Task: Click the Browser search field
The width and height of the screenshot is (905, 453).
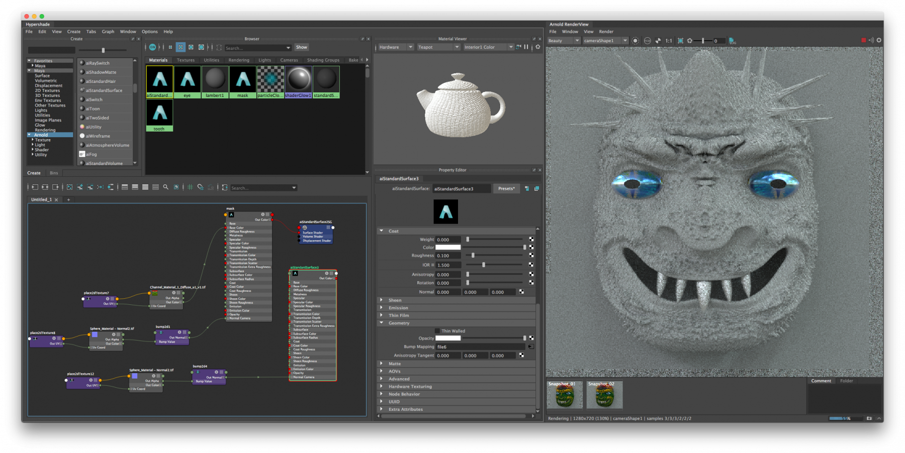Action: click(x=257, y=48)
